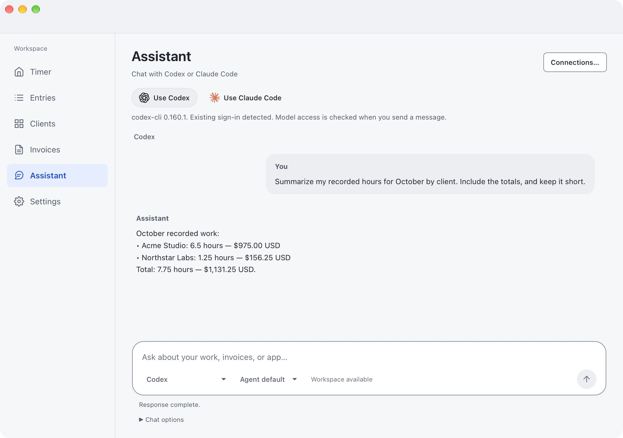Screen dimensions: 623x438
Task: Switch to Use Codex
Action: click(164, 98)
